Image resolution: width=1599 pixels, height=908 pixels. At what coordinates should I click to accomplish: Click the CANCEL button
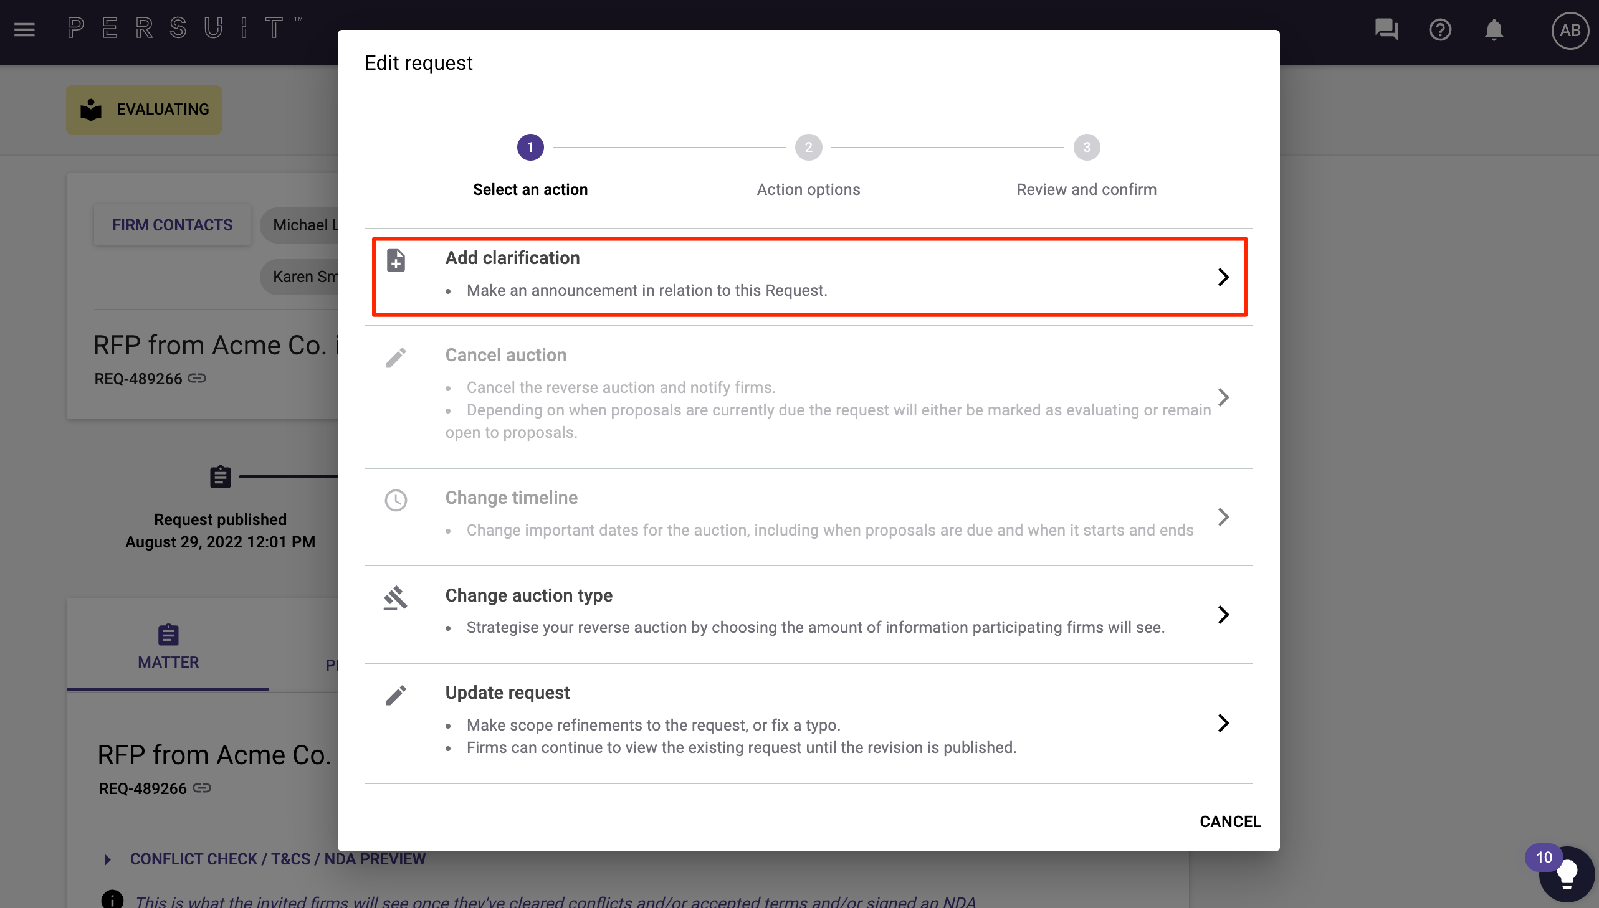click(x=1229, y=821)
